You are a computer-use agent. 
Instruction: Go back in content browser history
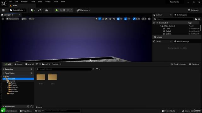[x=37, y=64]
